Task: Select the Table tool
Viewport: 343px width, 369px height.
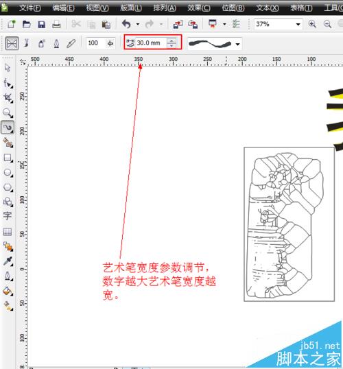Action: coord(8,232)
